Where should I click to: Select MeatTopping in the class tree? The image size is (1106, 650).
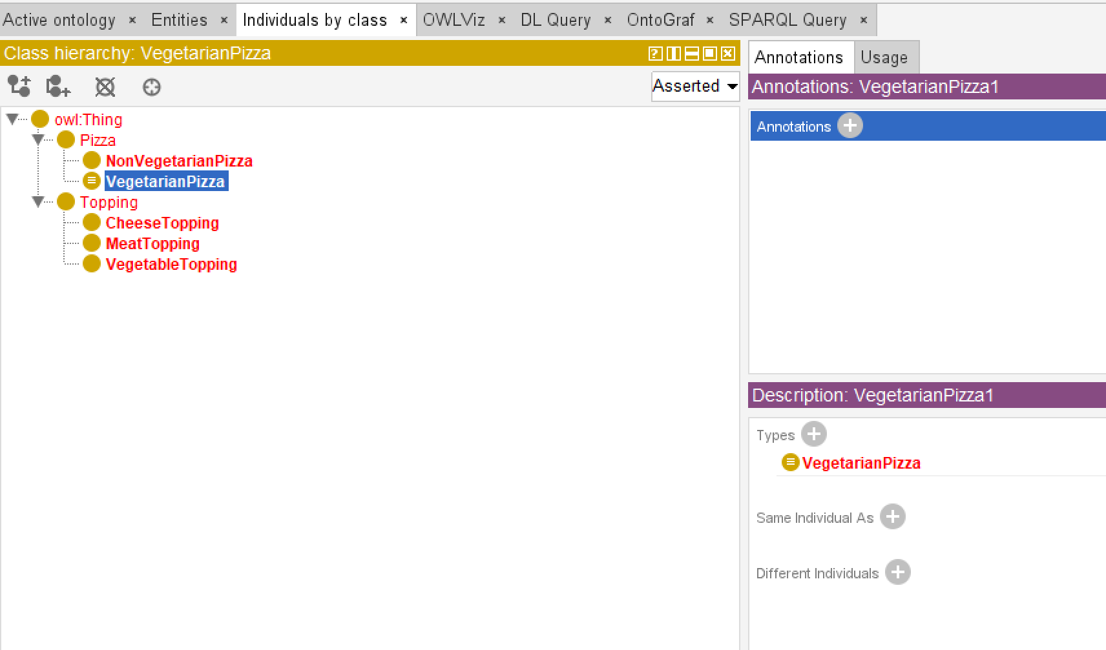[152, 243]
